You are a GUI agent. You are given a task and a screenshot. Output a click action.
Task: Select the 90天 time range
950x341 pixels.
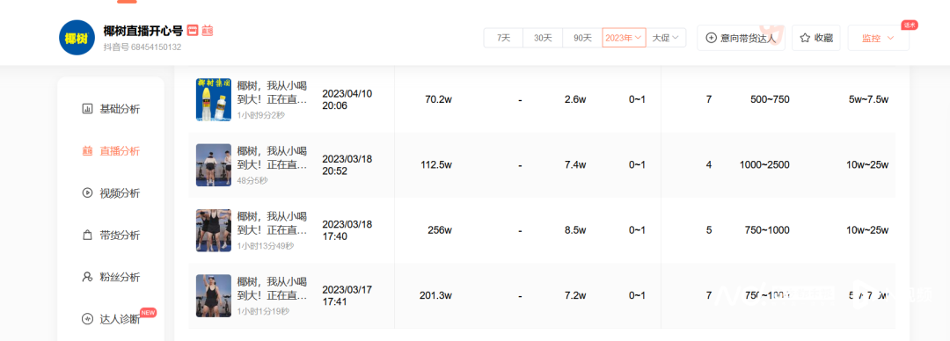click(582, 38)
